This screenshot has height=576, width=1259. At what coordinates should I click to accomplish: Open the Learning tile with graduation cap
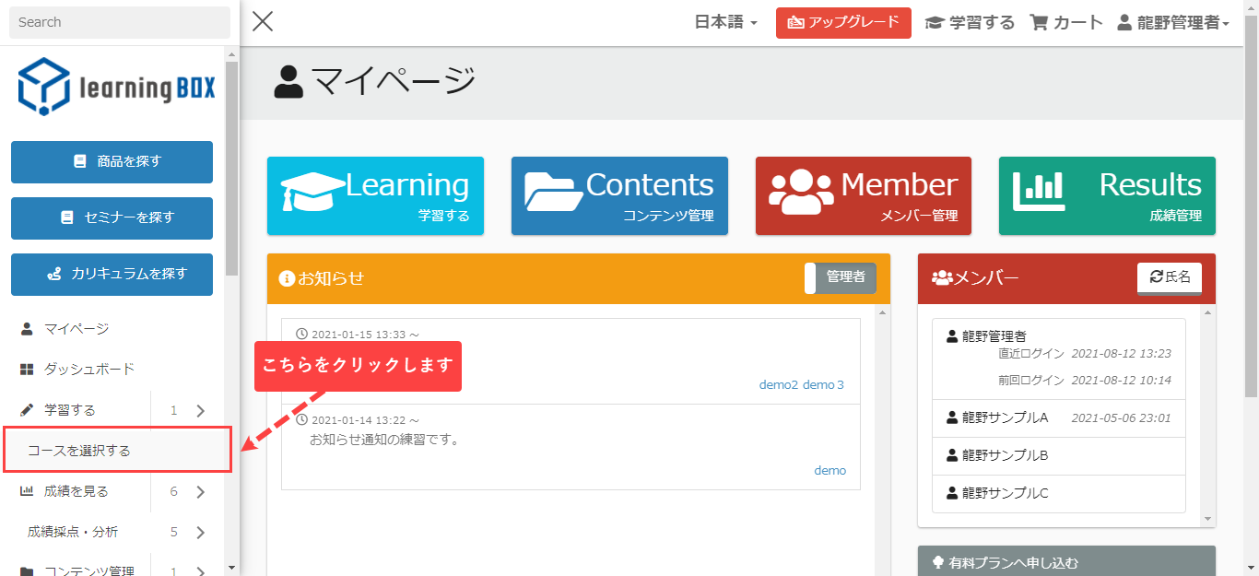click(x=375, y=195)
